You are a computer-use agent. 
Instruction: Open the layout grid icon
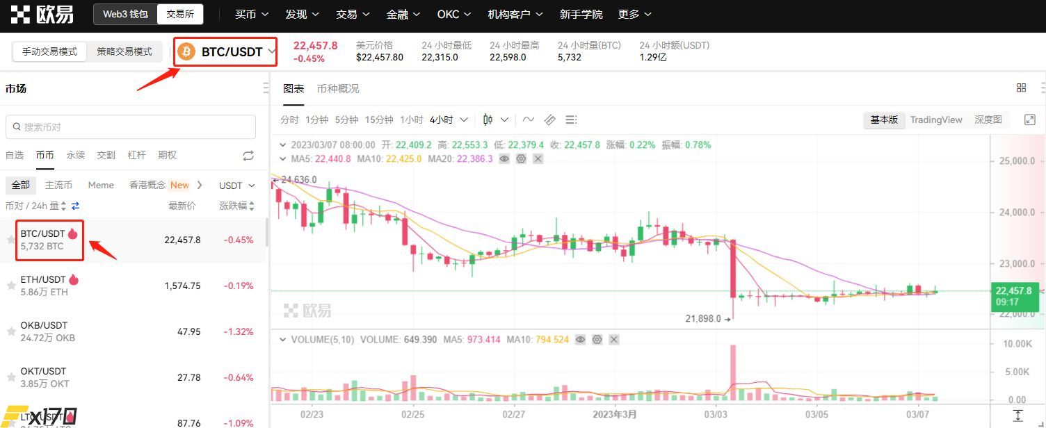click(x=1022, y=88)
